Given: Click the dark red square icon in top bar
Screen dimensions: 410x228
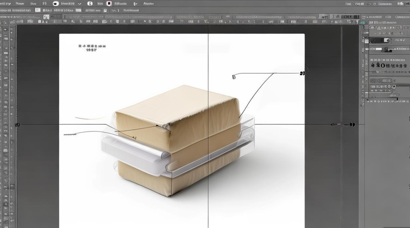Looking at the screenshot, I should pos(109,4).
